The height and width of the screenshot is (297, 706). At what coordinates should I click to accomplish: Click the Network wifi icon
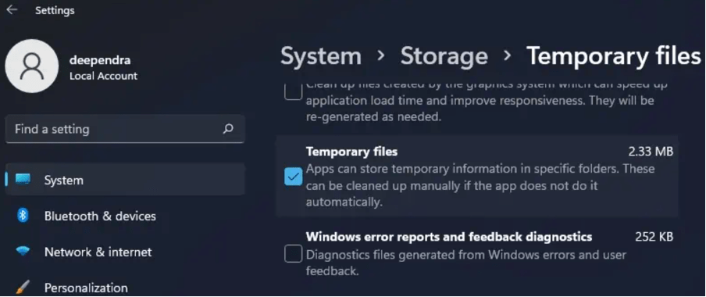pos(23,252)
